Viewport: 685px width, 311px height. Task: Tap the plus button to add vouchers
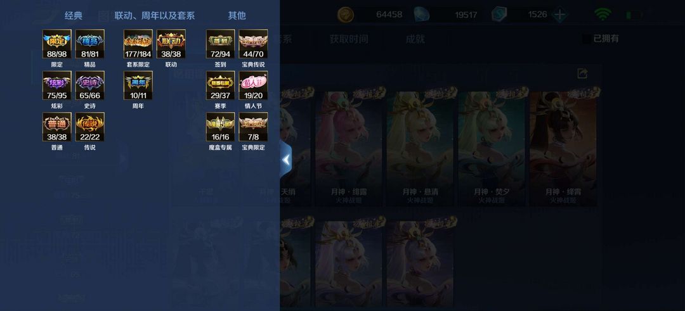click(x=559, y=15)
